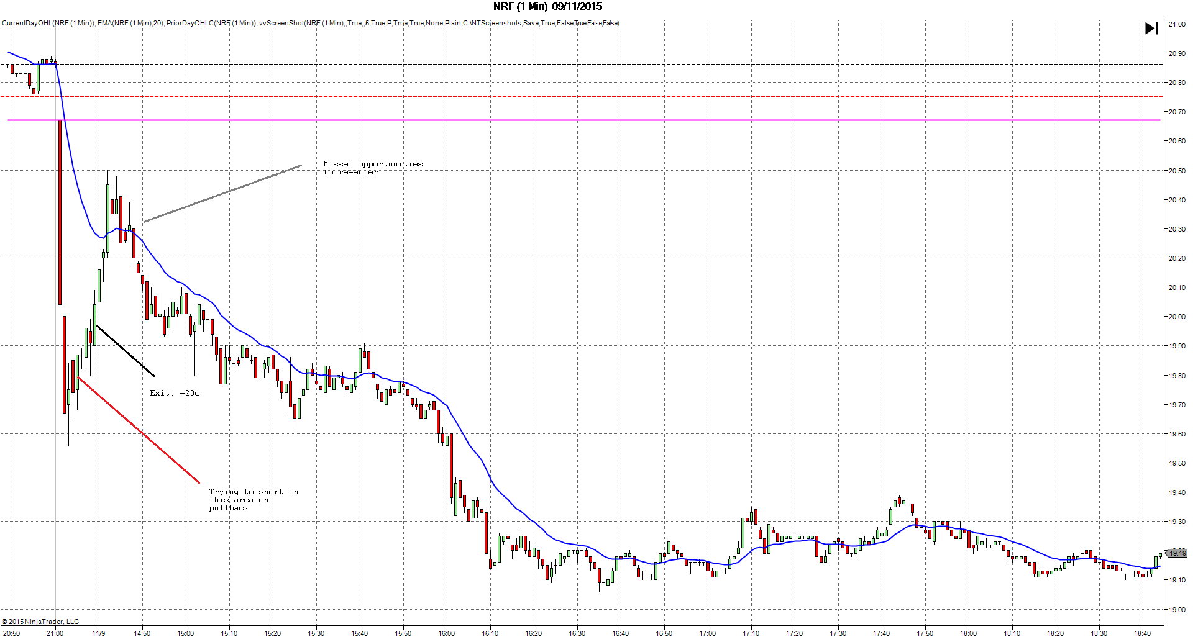Click the 19.00 price axis label
Viewport: 1193px width, 642px height.
click(1177, 610)
